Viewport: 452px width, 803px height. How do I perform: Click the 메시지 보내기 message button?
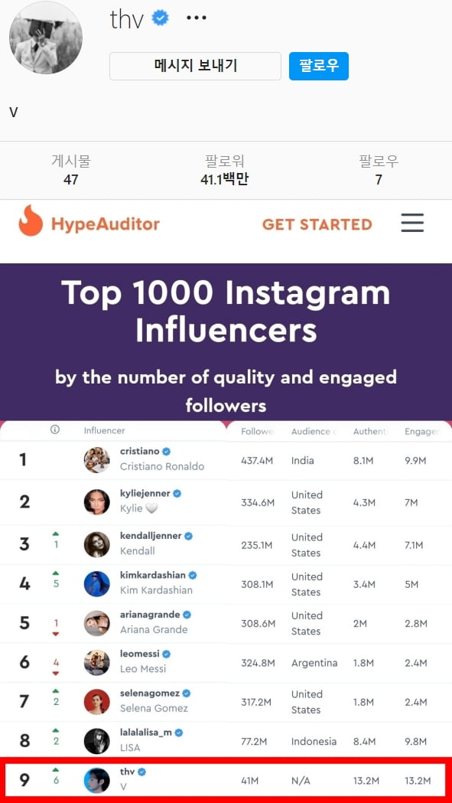(196, 66)
